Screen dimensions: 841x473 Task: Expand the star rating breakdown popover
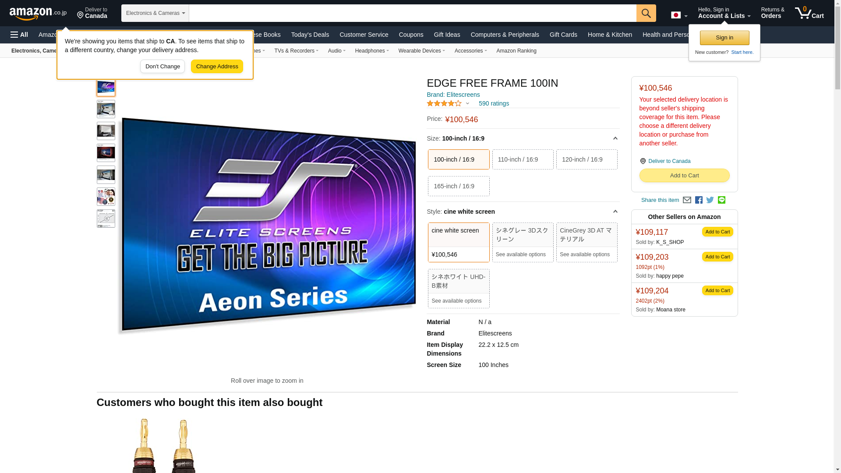(448, 103)
